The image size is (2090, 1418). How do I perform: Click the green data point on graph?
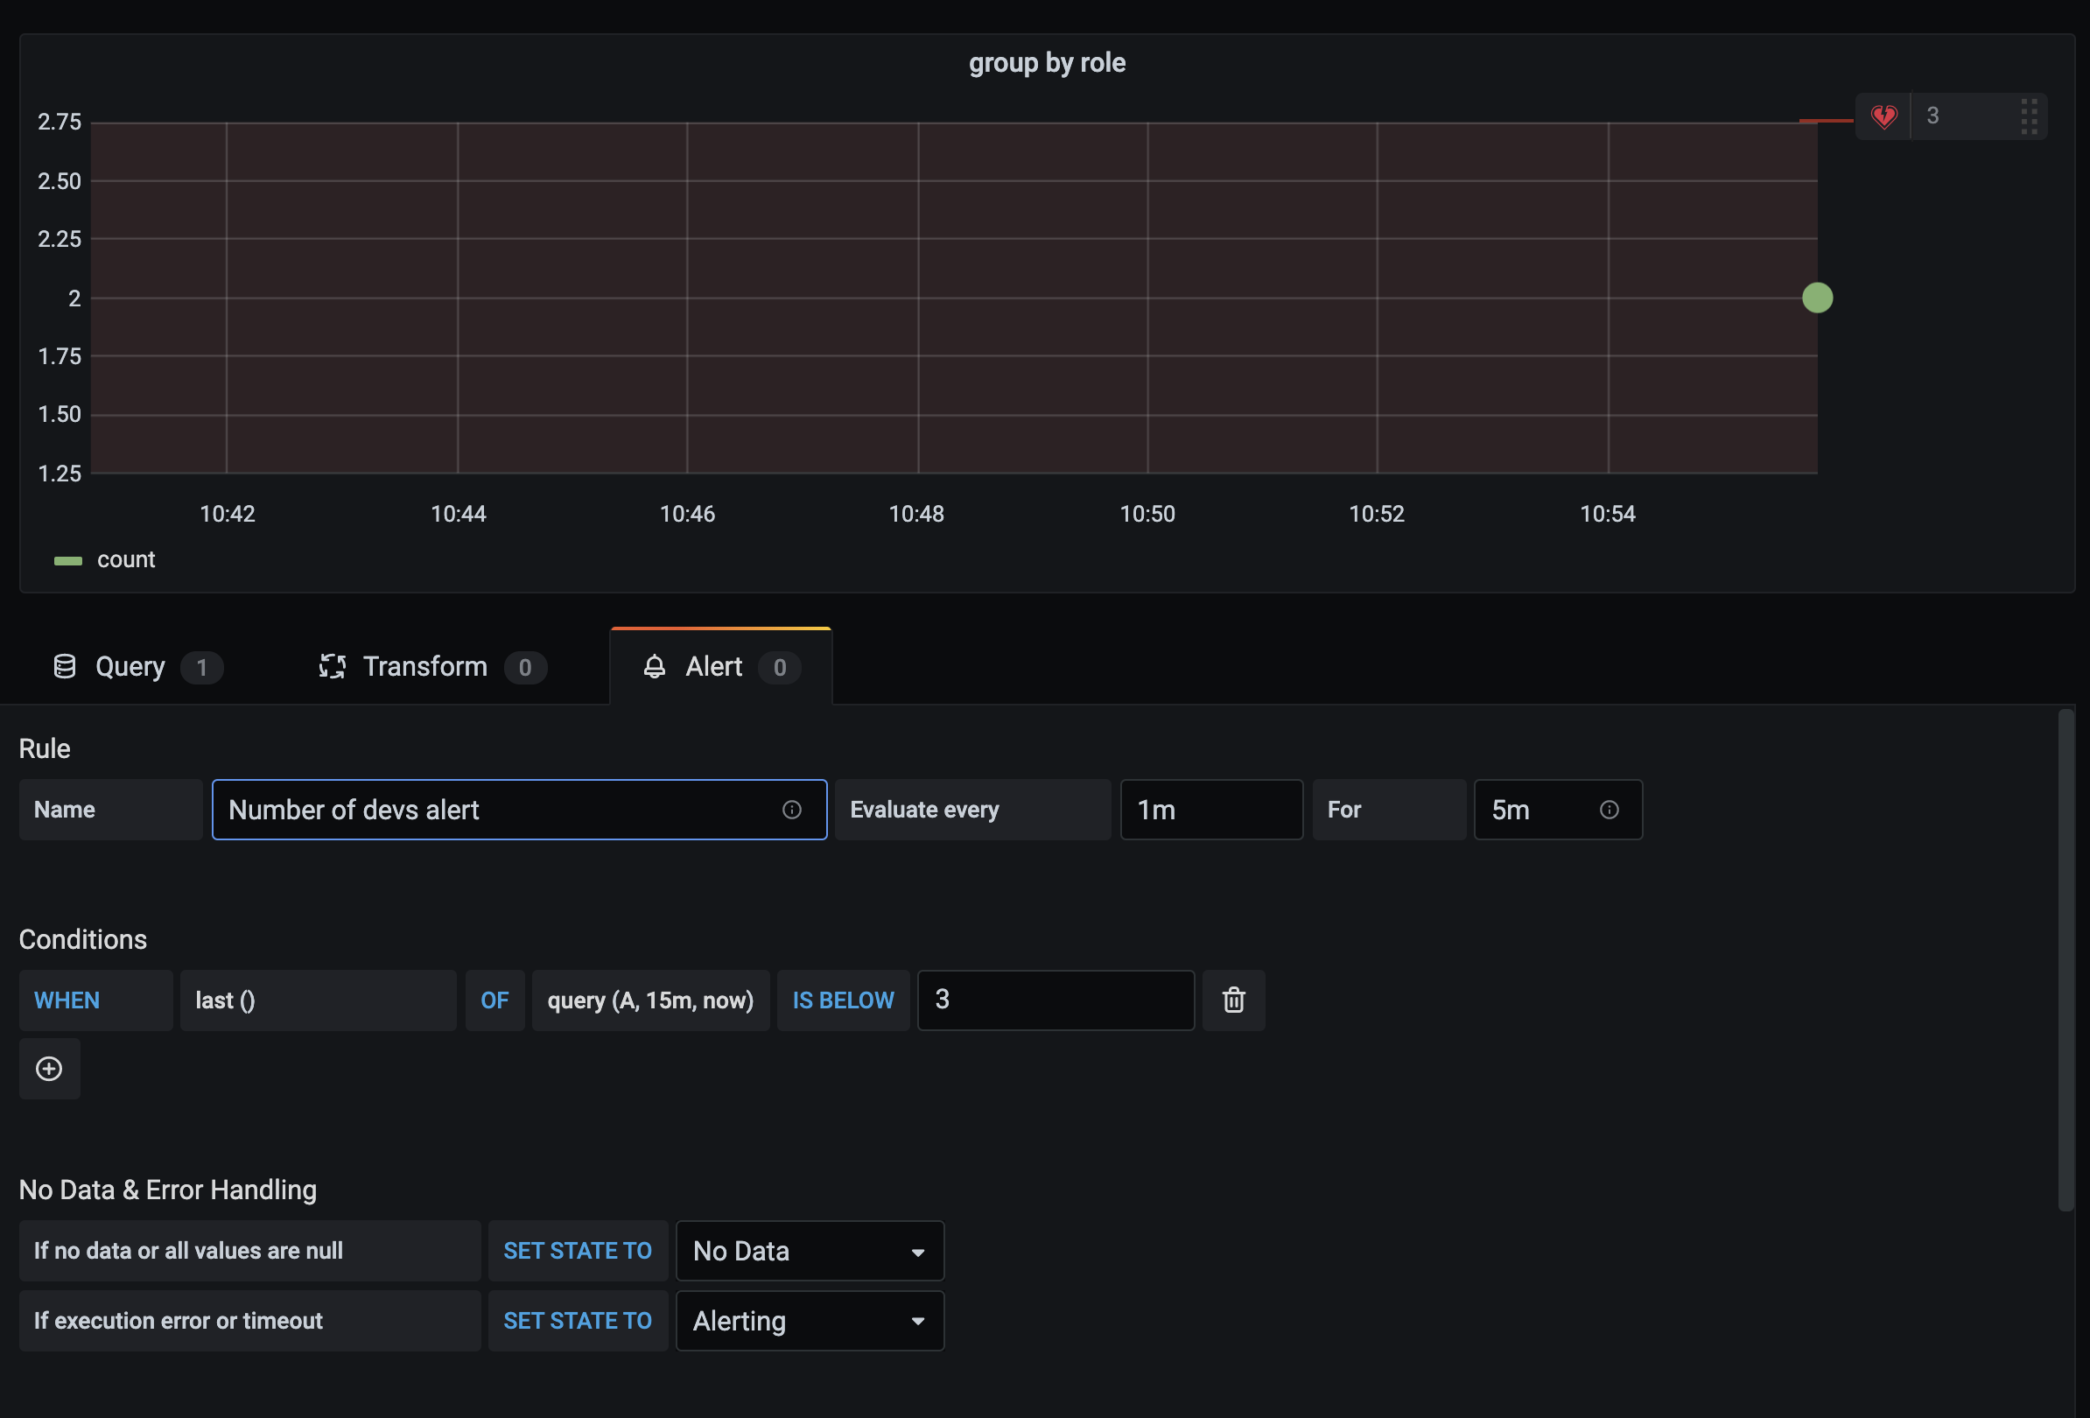[x=1817, y=298]
